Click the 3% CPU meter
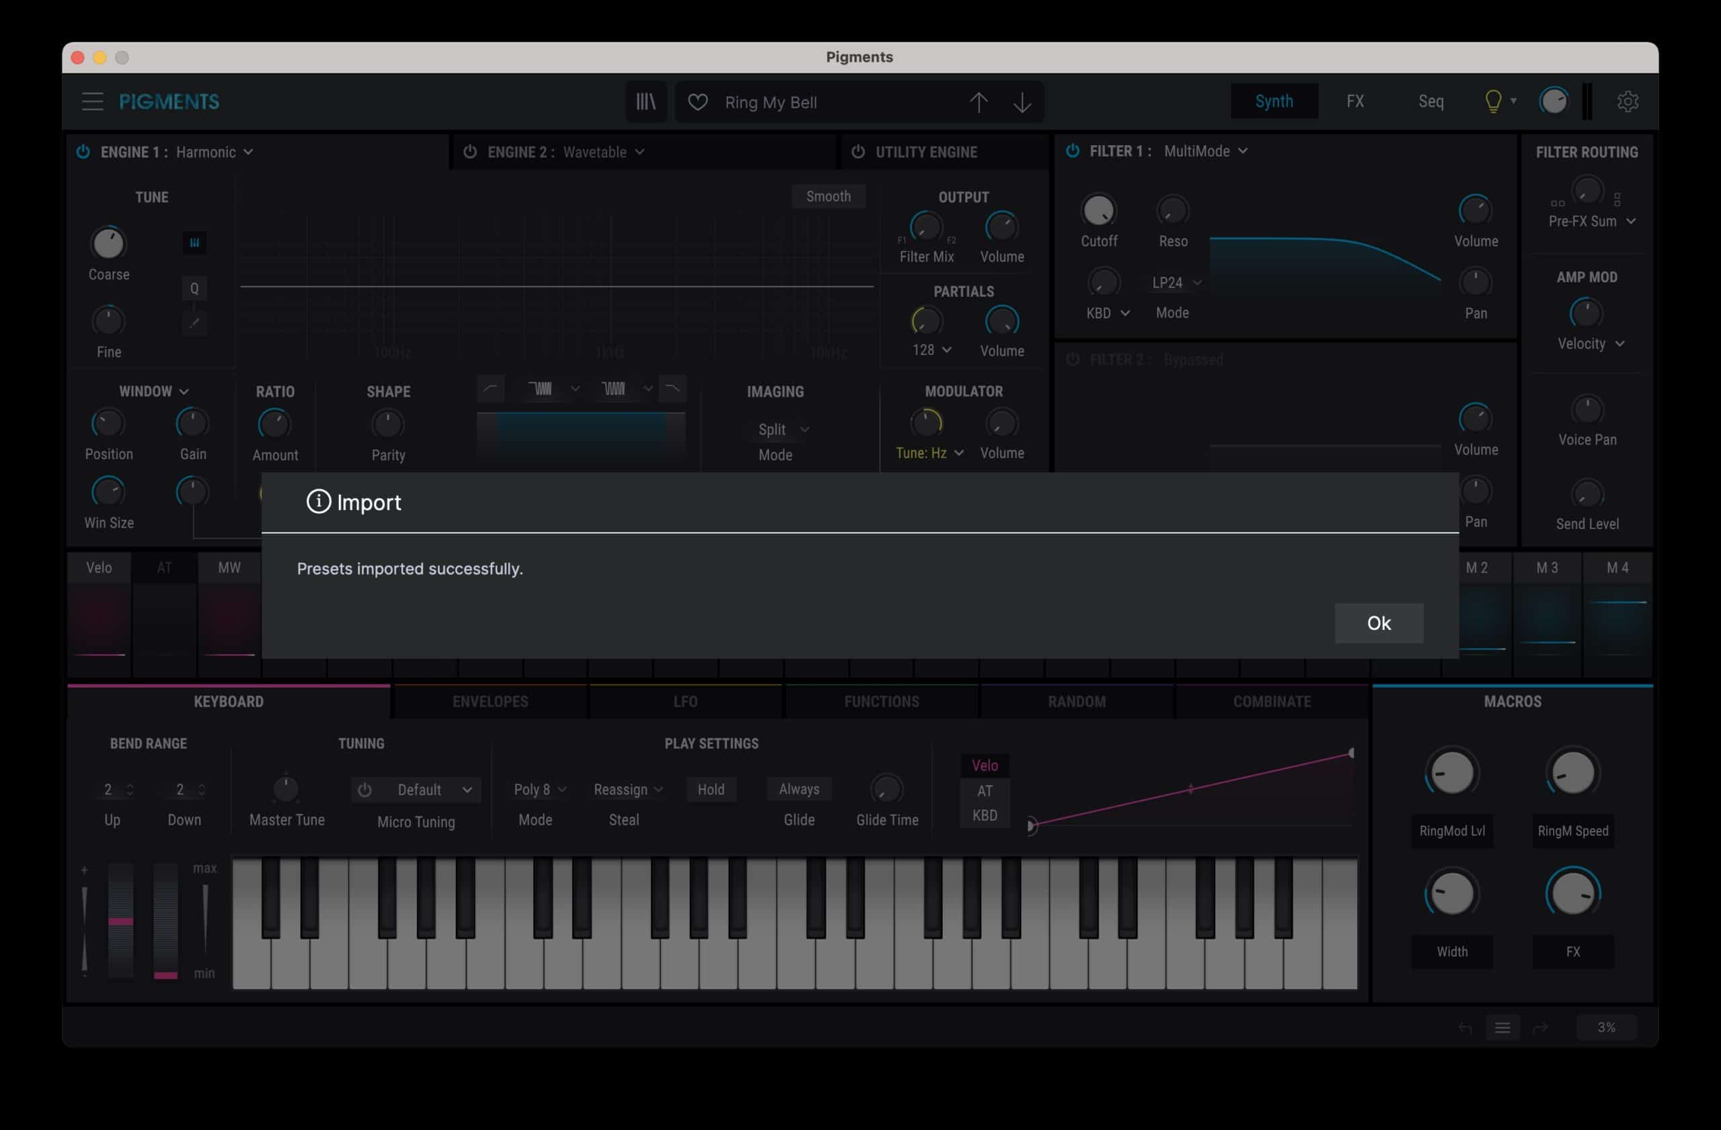This screenshot has height=1130, width=1721. pyautogui.click(x=1606, y=1027)
